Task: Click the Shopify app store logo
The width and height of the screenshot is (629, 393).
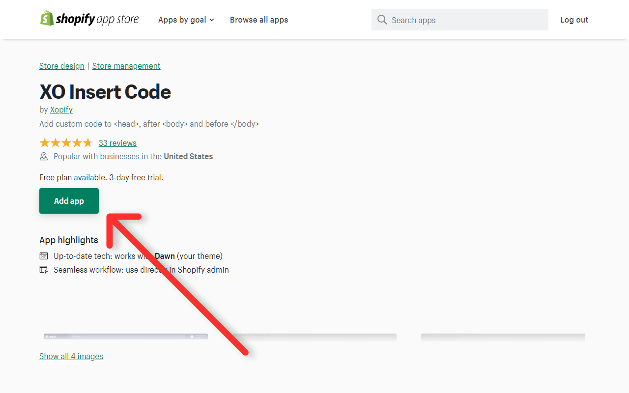Action: click(89, 19)
